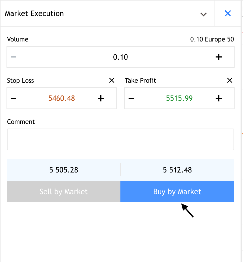Viewport: 243px width, 262px height.
Task: Close the order panel with blue X
Action: 228,13
